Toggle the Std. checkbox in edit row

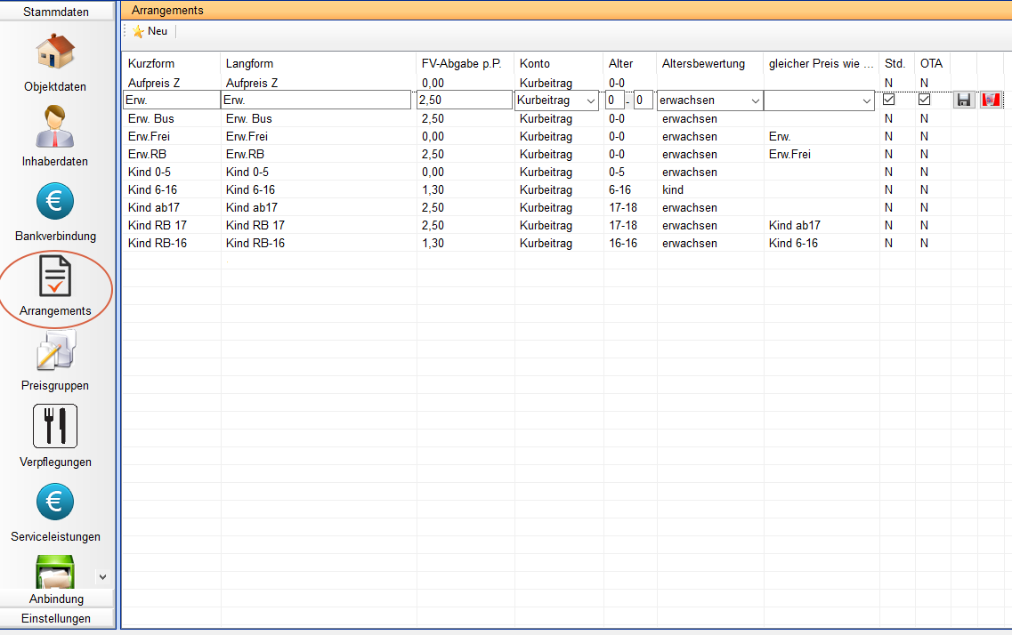pos(888,100)
